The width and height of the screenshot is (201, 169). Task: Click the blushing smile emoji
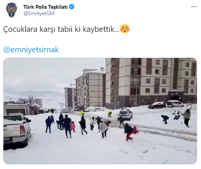tap(125, 29)
